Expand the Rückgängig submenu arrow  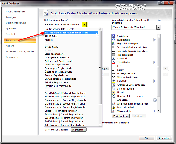[x=155, y=40]
